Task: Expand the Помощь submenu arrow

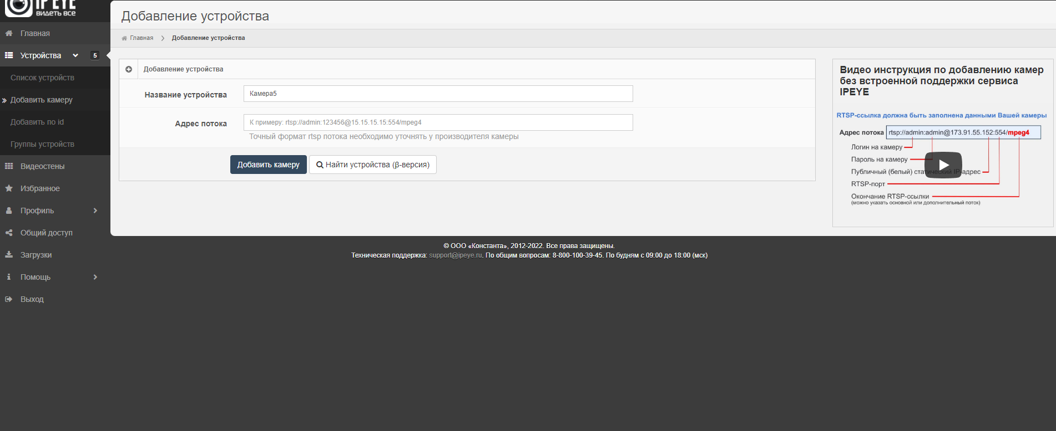Action: (95, 277)
